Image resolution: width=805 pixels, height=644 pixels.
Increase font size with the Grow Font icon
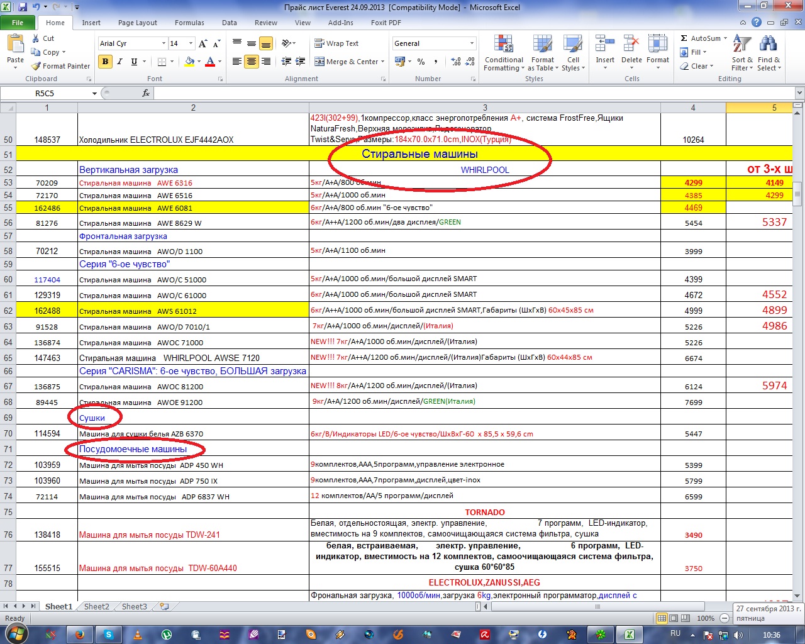point(203,43)
